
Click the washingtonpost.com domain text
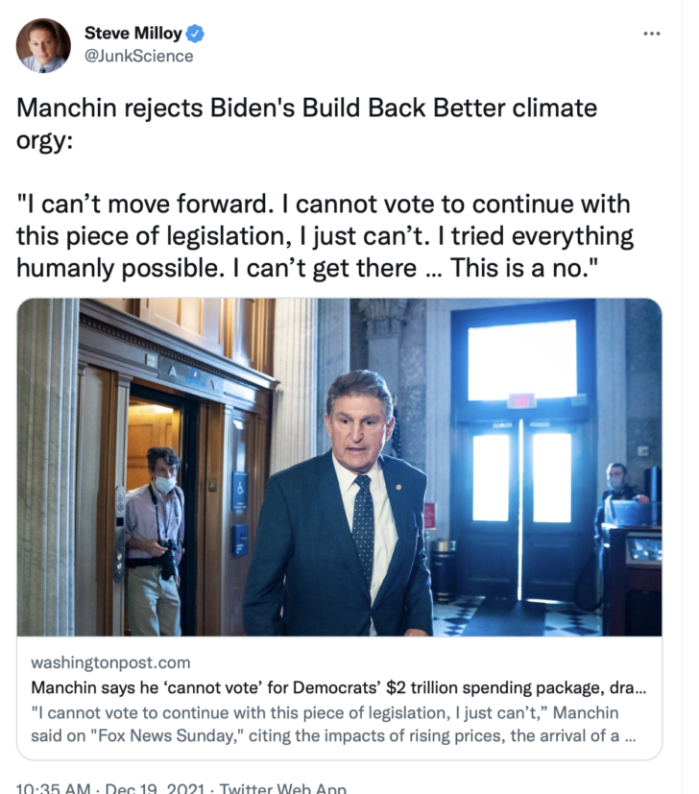click(x=110, y=662)
